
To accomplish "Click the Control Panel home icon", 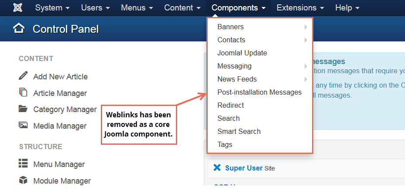I will point(19,28).
